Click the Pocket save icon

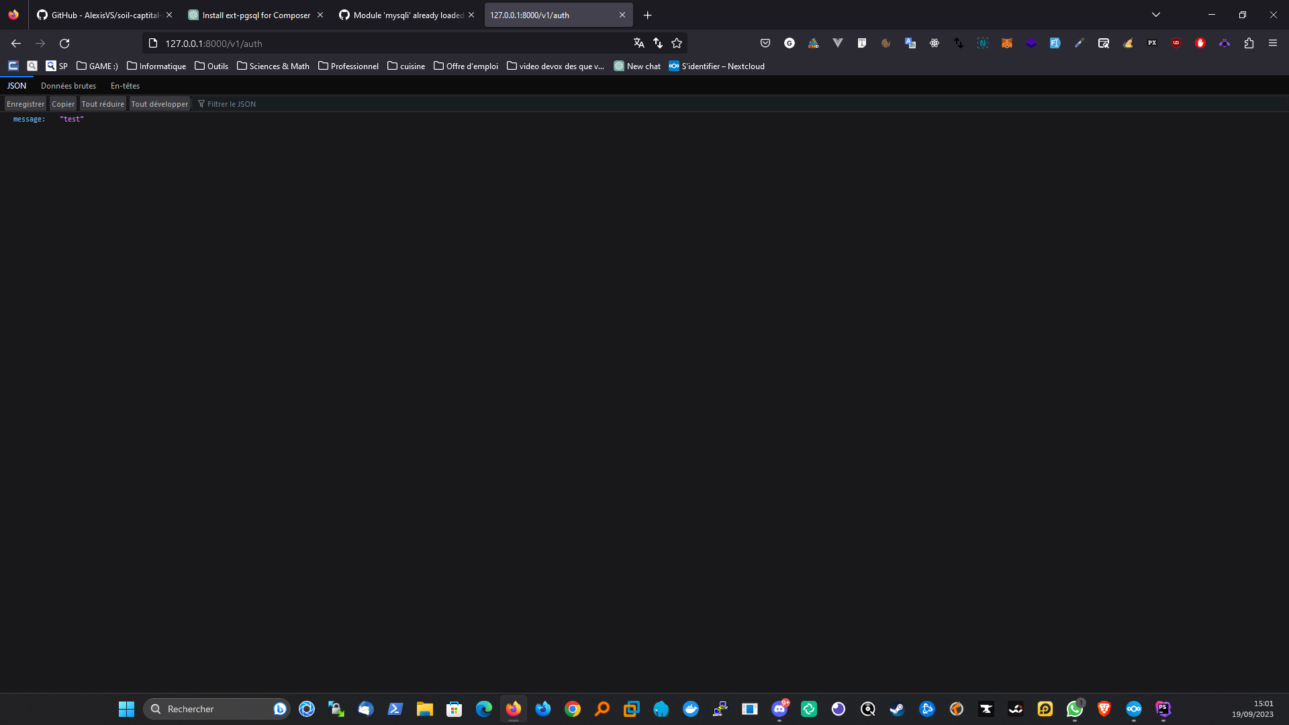point(765,43)
